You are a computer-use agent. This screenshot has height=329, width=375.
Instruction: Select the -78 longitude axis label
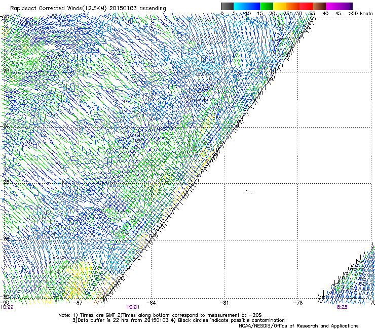point(298,303)
